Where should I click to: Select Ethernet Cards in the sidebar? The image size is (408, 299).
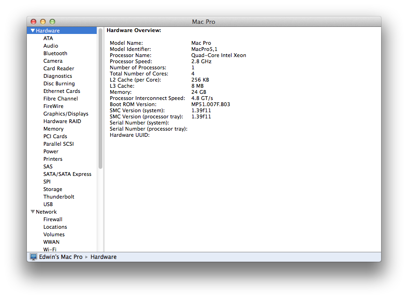[62, 91]
